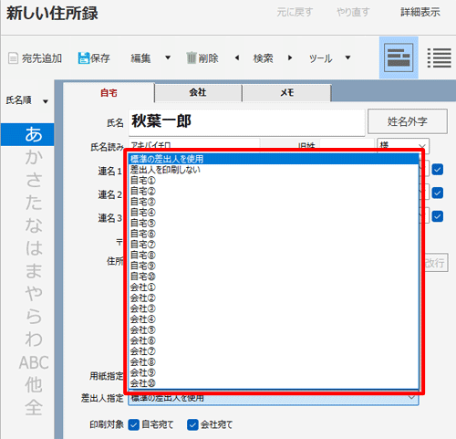Click the 宛先追加 toolbar button
The image size is (456, 439).
click(x=35, y=58)
